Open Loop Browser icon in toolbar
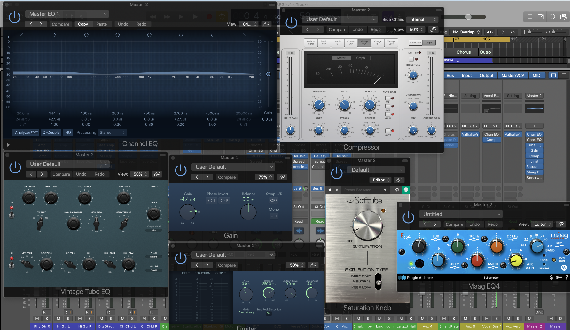 click(552, 17)
